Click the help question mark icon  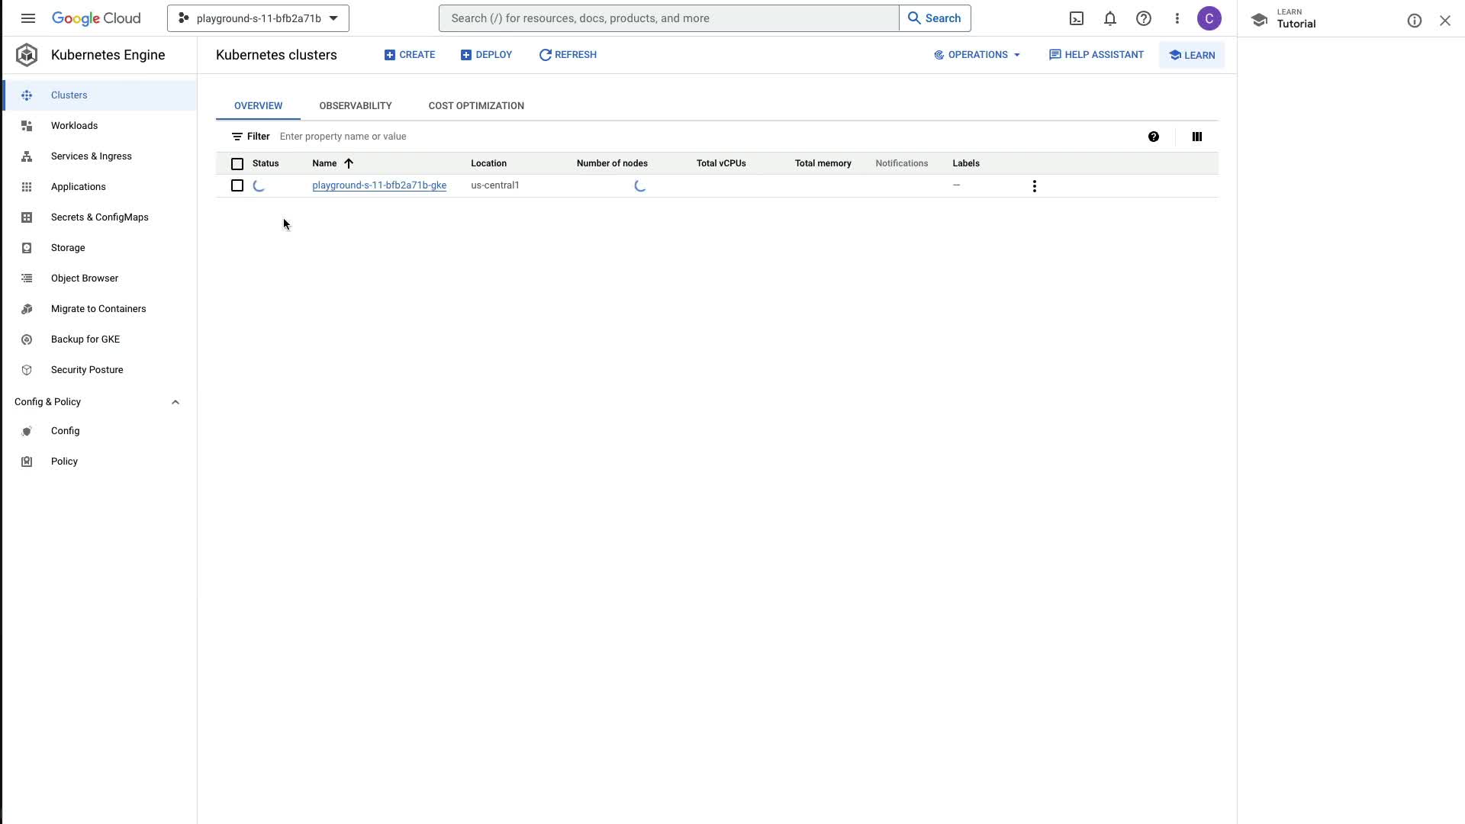pos(1143,18)
